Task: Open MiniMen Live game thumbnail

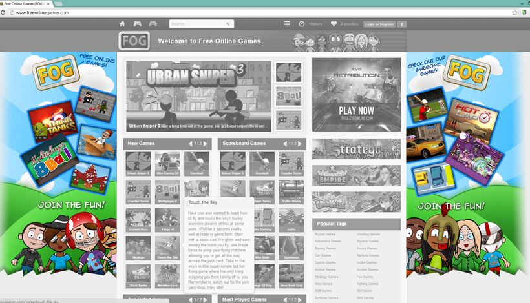Action: pos(167,276)
